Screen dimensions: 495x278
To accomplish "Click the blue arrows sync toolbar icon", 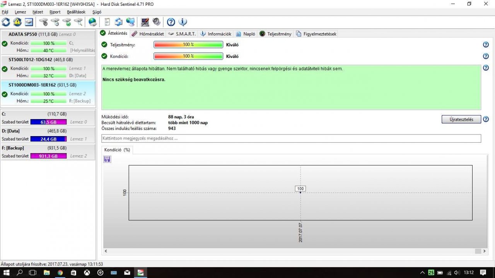I will click(119, 22).
